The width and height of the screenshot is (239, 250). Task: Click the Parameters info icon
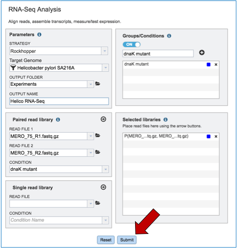(x=39, y=34)
